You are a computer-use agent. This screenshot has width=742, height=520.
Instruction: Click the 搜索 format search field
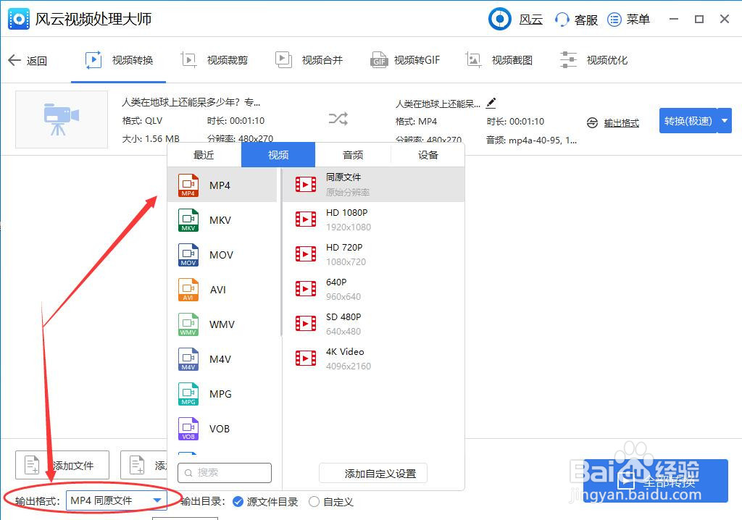(225, 473)
